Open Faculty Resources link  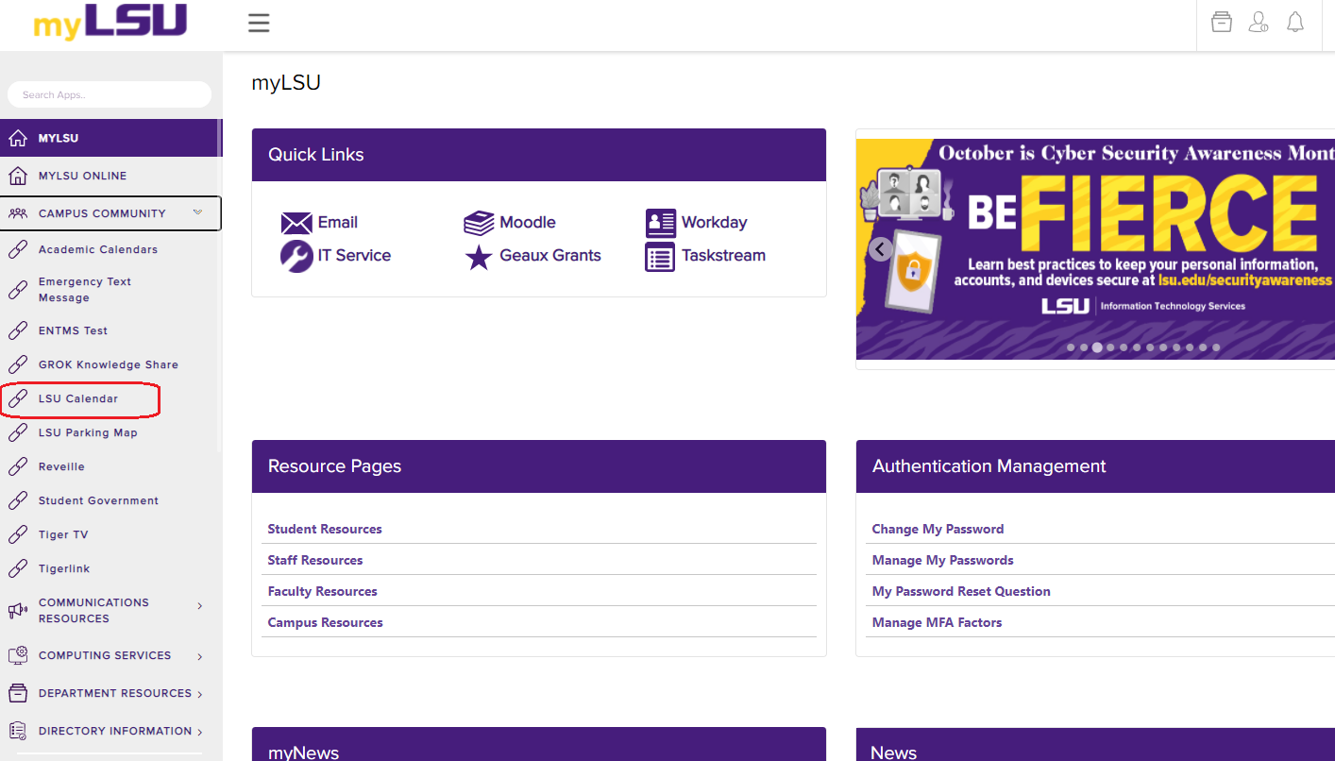tap(323, 591)
